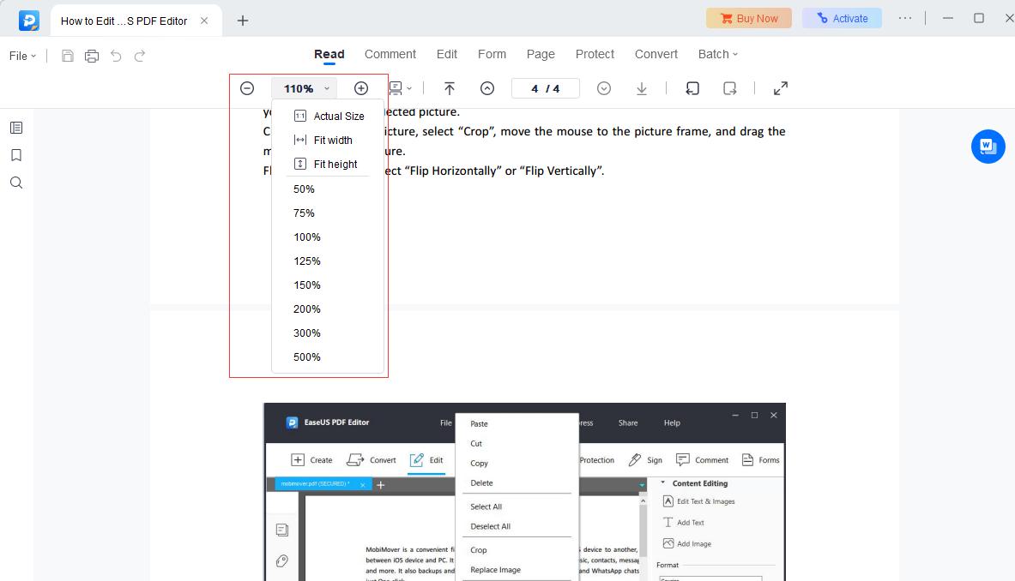Click the page number field showing 4 / 4

[546, 88]
